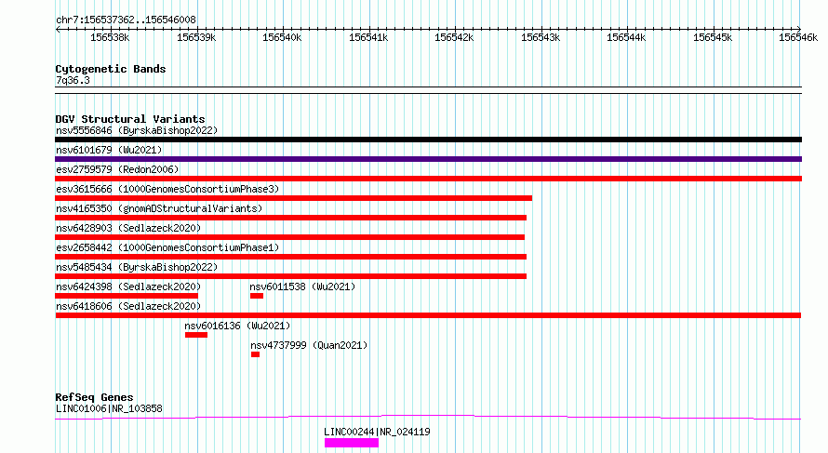Click the 156543k ruler tick label

(541, 37)
